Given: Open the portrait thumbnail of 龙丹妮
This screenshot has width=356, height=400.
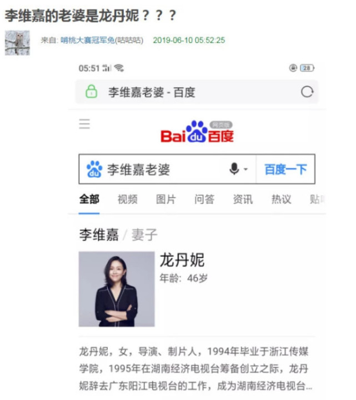Looking at the screenshot, I should tap(117, 289).
